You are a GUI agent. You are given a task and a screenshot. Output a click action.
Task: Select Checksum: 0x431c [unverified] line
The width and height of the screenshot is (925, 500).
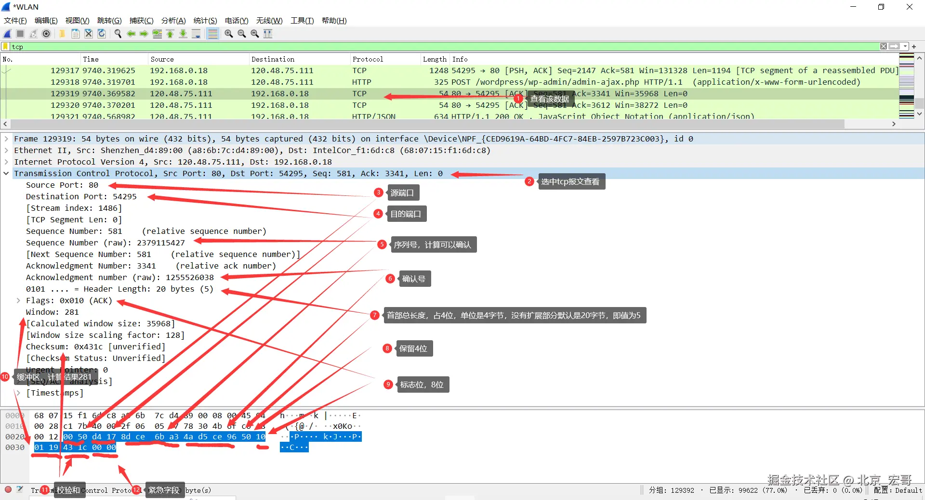(95, 346)
